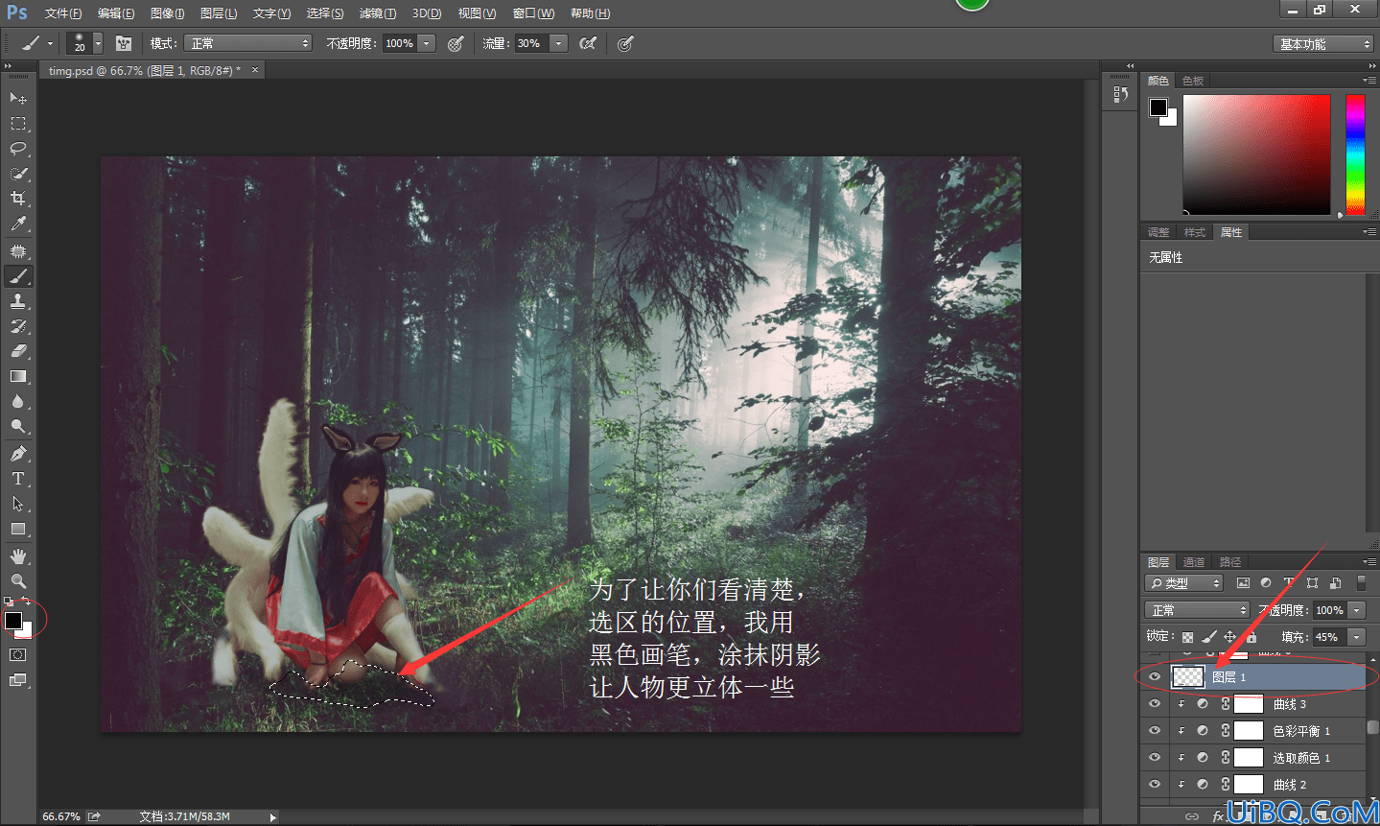
Task: Select the Quick Selection tool
Action: tap(18, 173)
